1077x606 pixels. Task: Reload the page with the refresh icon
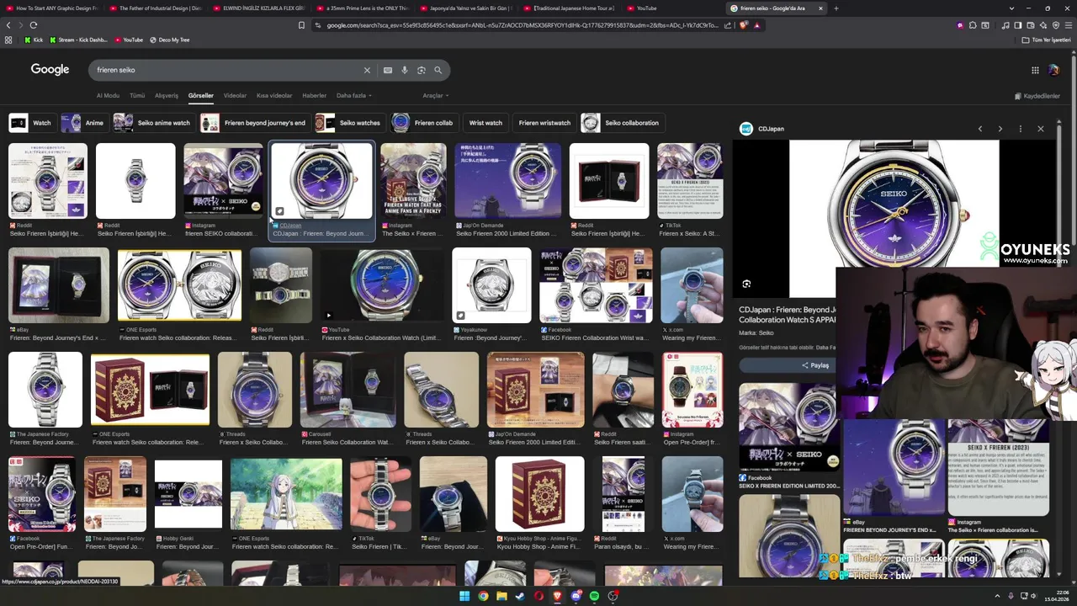click(x=34, y=25)
